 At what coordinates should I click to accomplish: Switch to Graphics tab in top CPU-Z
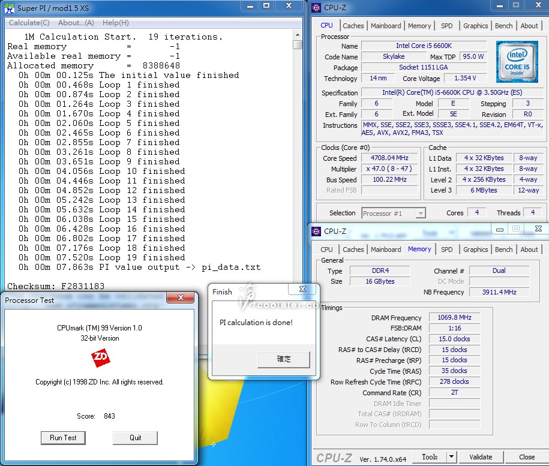pyautogui.click(x=475, y=26)
